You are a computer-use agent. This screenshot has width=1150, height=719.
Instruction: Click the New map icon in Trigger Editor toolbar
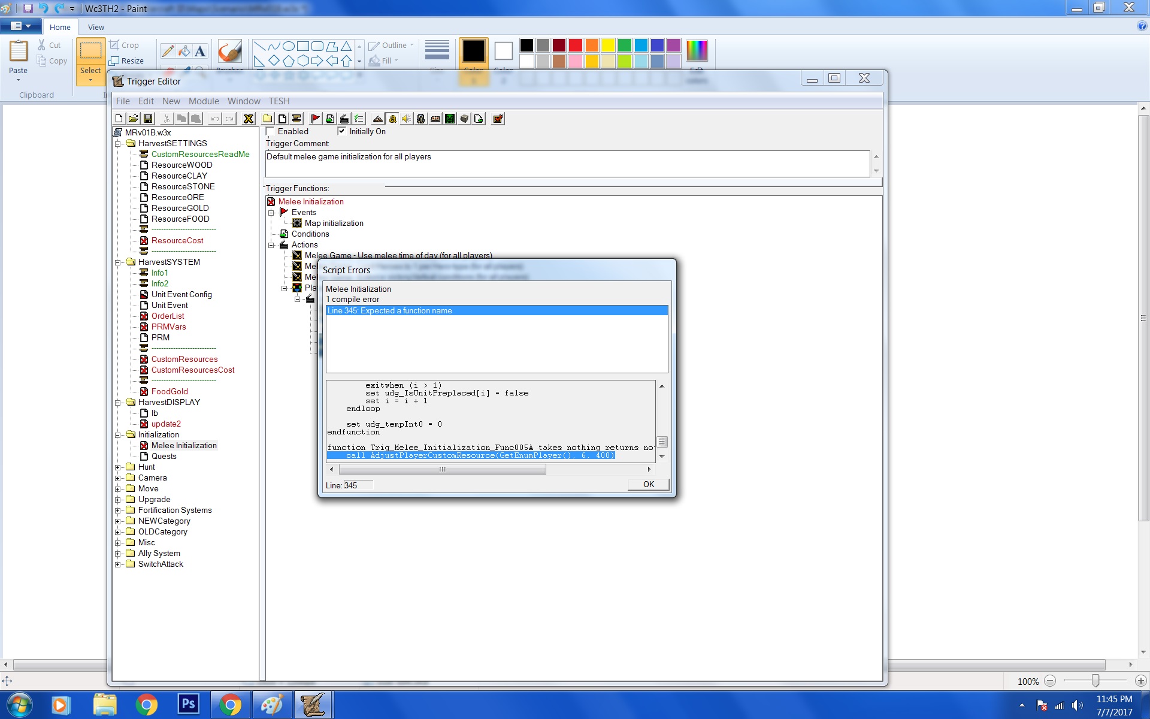119,119
